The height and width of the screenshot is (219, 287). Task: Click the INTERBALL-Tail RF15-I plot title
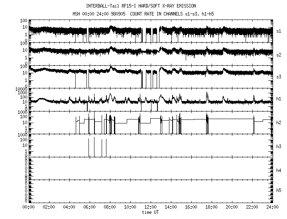(141, 6)
